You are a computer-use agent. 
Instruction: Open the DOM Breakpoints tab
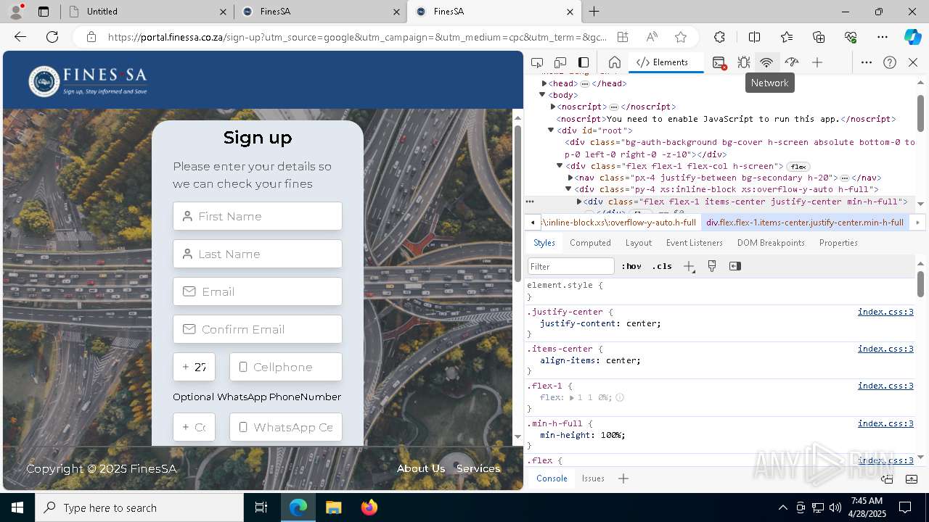coord(771,243)
